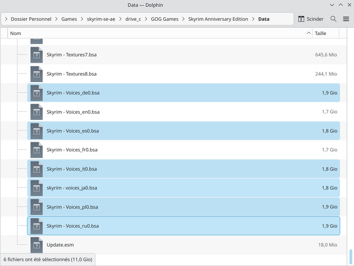This screenshot has height=266, width=354.
Task: Sort by the Nom column header
Action: coord(160,33)
